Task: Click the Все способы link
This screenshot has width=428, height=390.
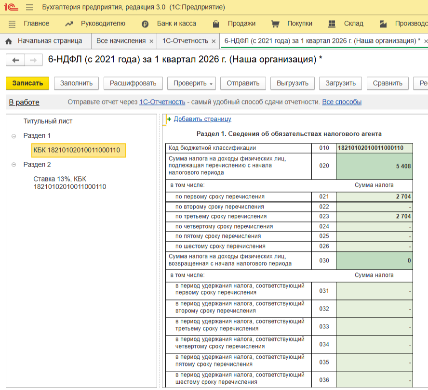Action: (x=342, y=102)
